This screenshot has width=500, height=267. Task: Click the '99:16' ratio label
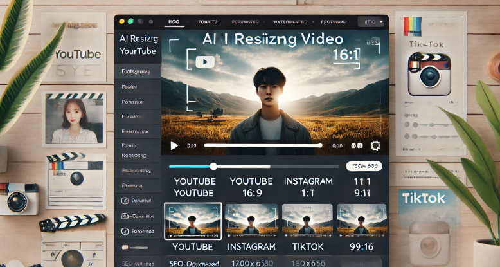click(361, 247)
